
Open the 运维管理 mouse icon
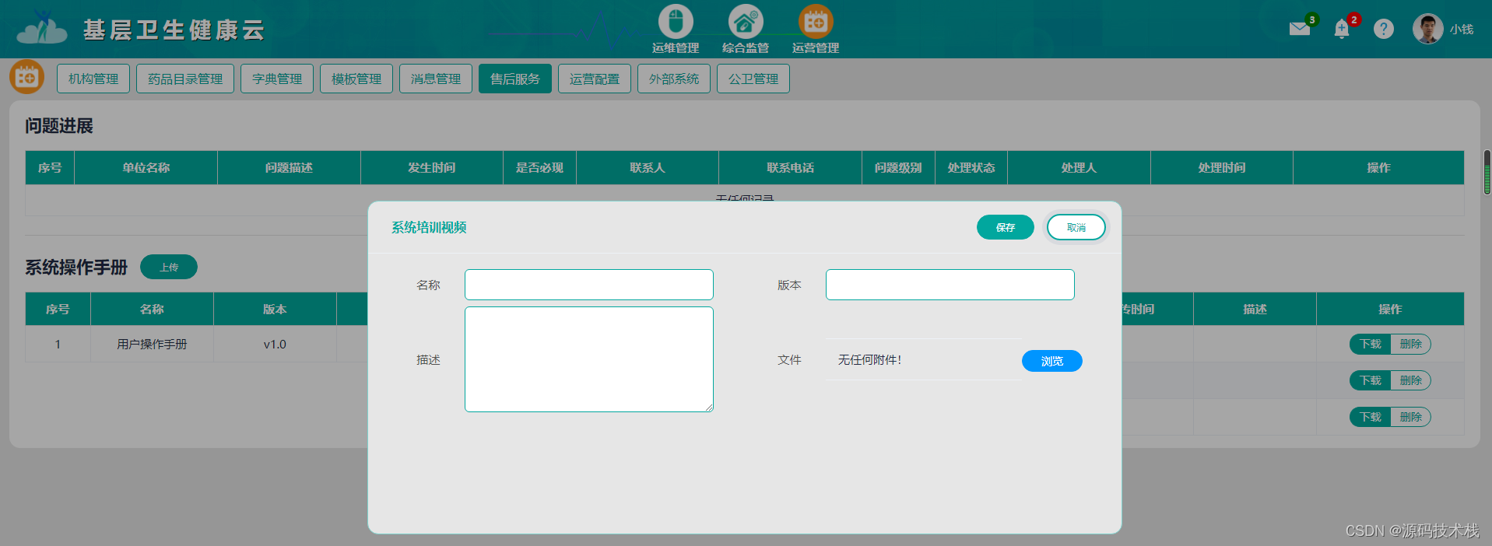point(676,22)
